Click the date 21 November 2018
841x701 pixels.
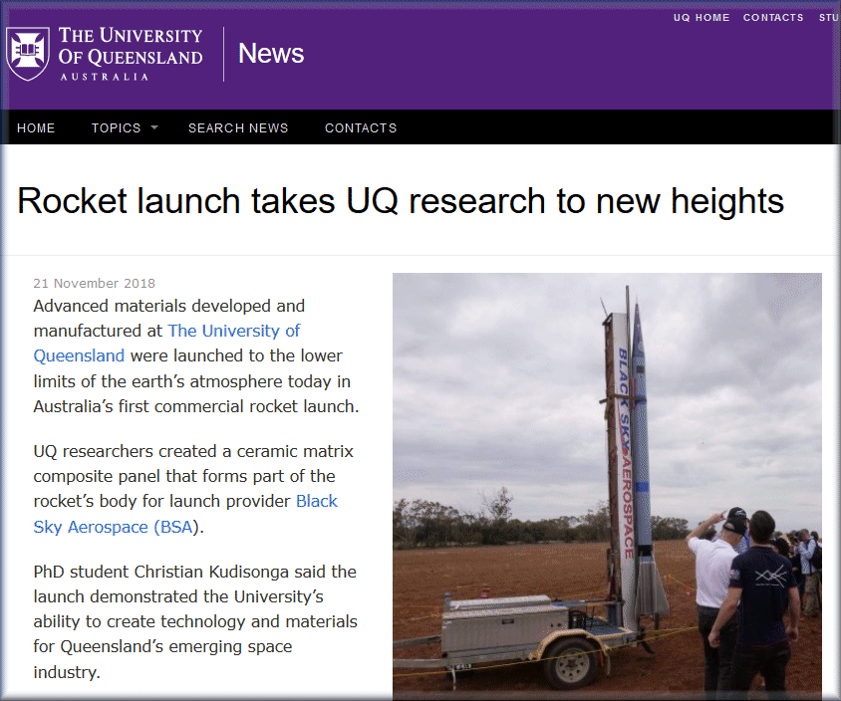[x=95, y=283]
